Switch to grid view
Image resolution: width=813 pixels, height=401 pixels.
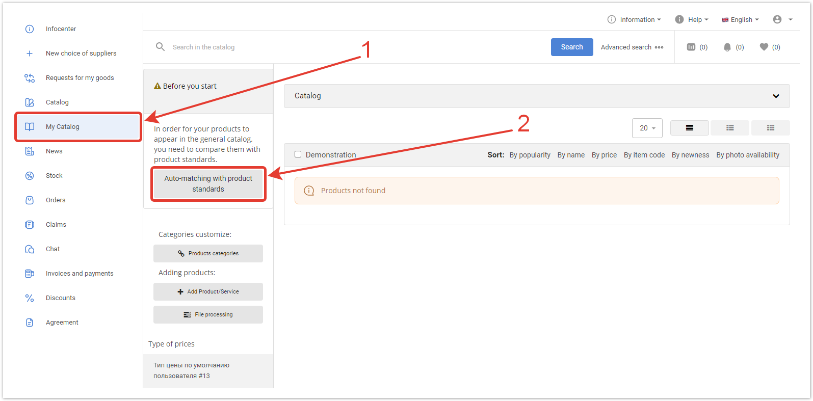tap(771, 128)
